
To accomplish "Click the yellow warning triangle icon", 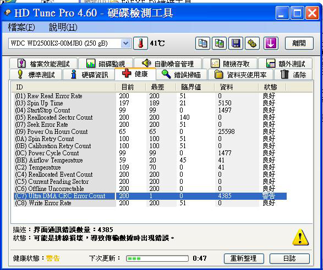I will pos(300,237).
